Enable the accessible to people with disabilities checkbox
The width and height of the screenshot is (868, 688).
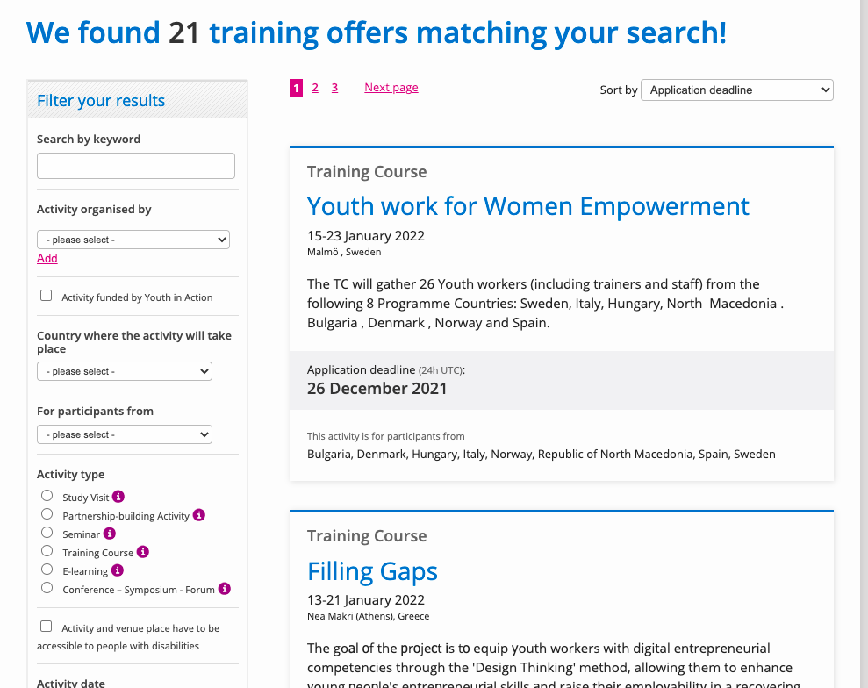point(46,626)
